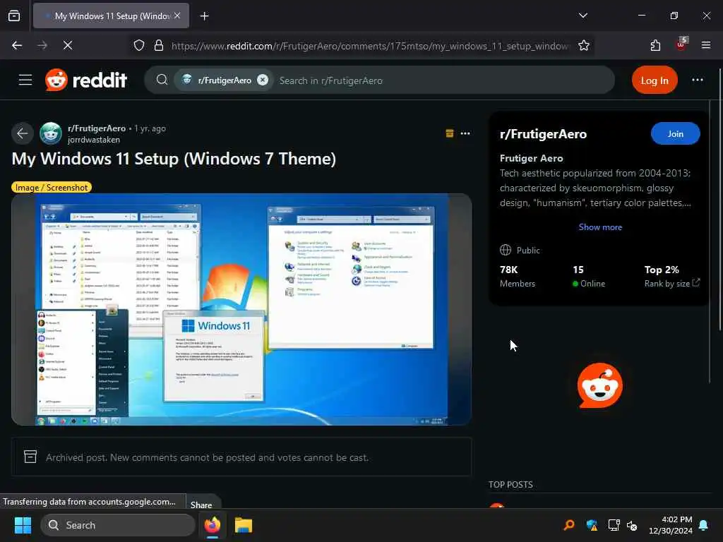Click the reddit.com URL in address bar
This screenshot has width=723, height=542.
[370, 46]
